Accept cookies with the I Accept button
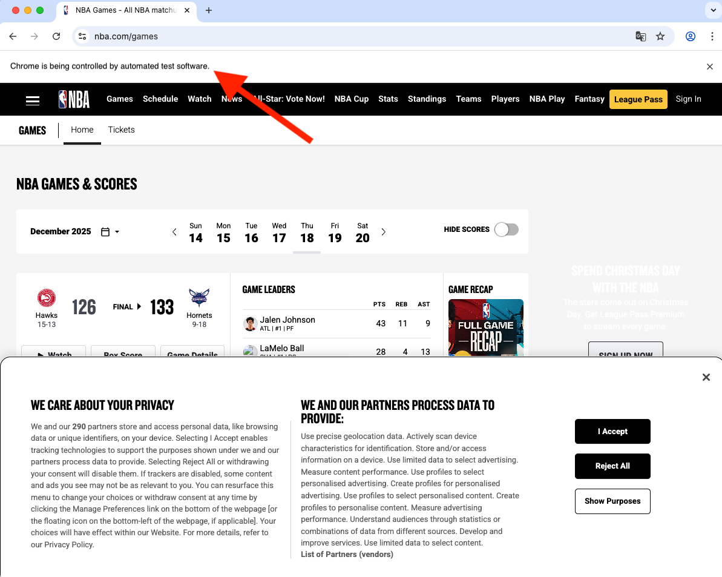This screenshot has width=722, height=577. click(x=612, y=431)
